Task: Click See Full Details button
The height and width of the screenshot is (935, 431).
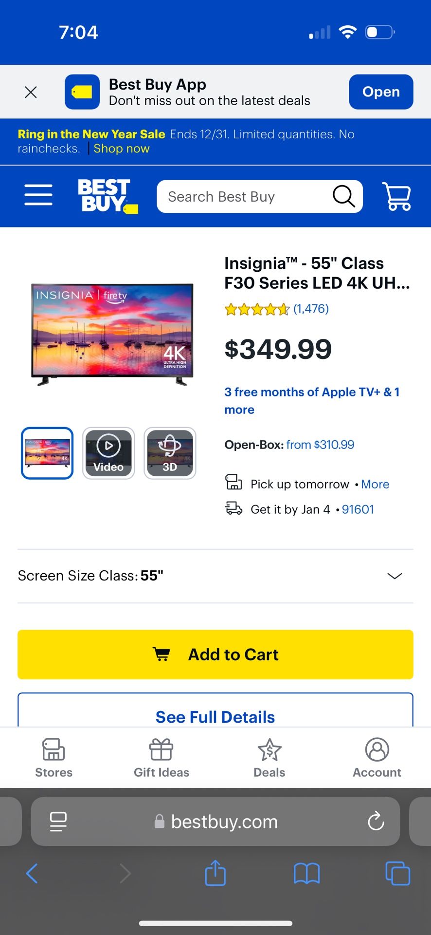Action: click(215, 716)
